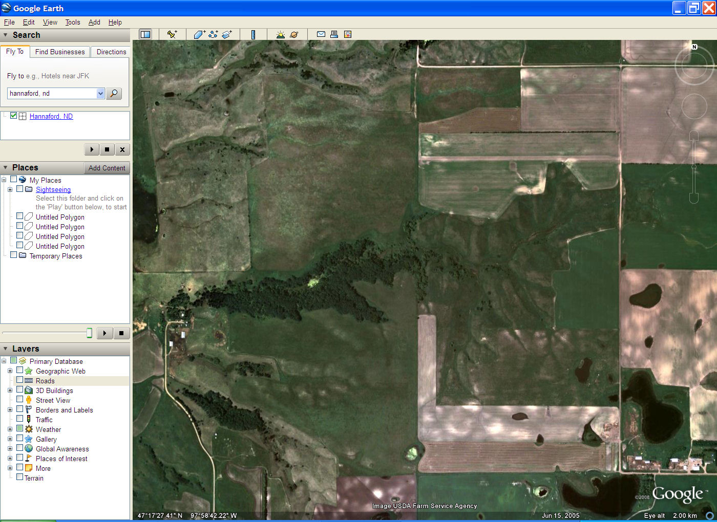
Task: Select the Fly To tab
Action: pyautogui.click(x=15, y=52)
